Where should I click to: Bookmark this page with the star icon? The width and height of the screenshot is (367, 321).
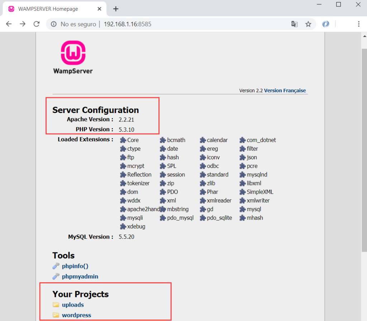coord(308,24)
